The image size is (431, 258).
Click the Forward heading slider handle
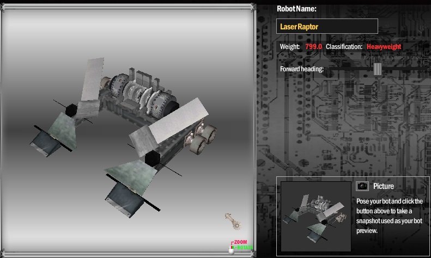pos(378,69)
